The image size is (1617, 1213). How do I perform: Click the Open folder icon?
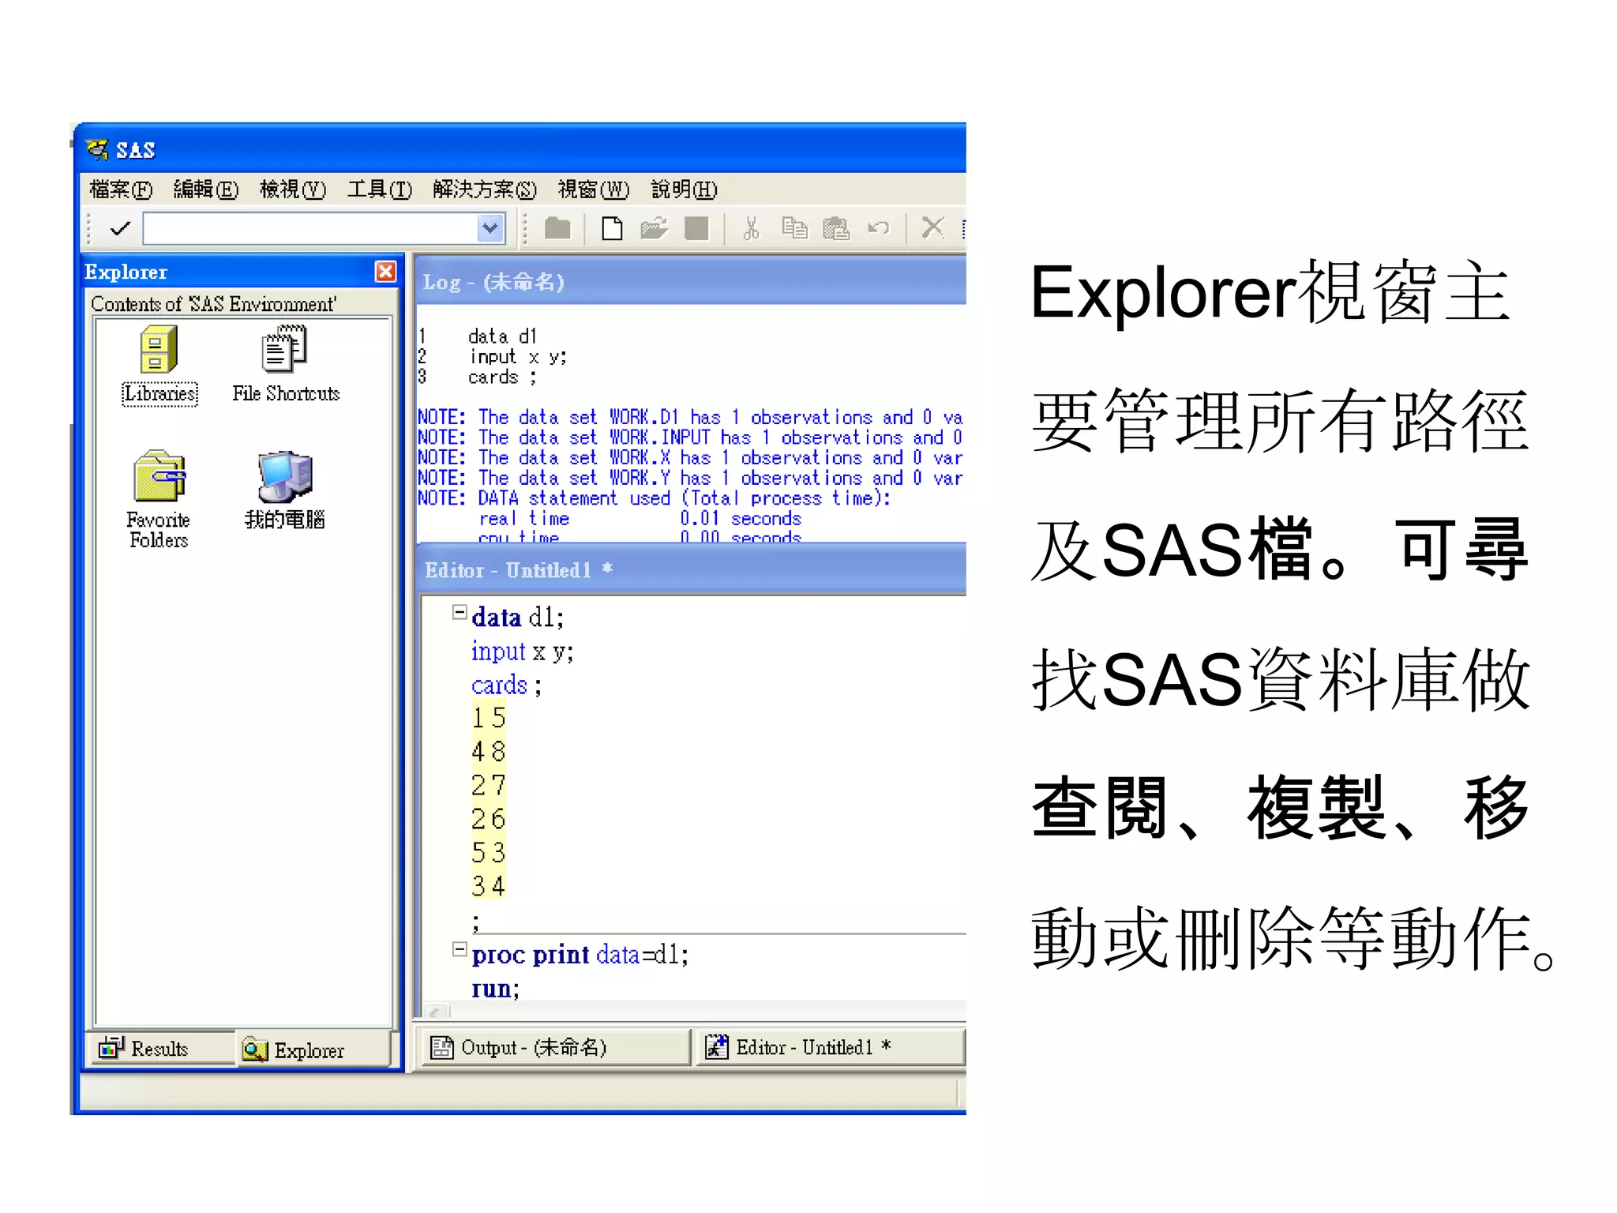pyautogui.click(x=654, y=228)
